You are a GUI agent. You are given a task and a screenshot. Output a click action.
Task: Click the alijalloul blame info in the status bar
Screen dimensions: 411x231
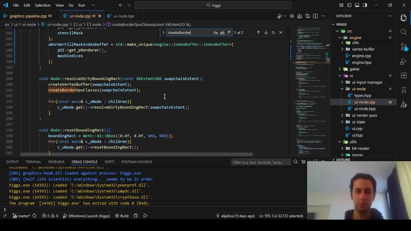235,216
